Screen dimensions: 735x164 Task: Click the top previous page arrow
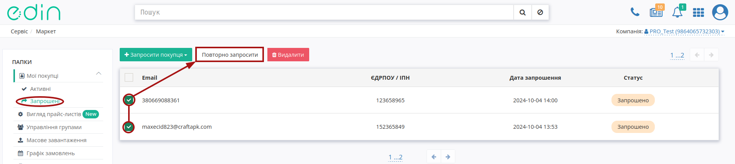click(697, 55)
